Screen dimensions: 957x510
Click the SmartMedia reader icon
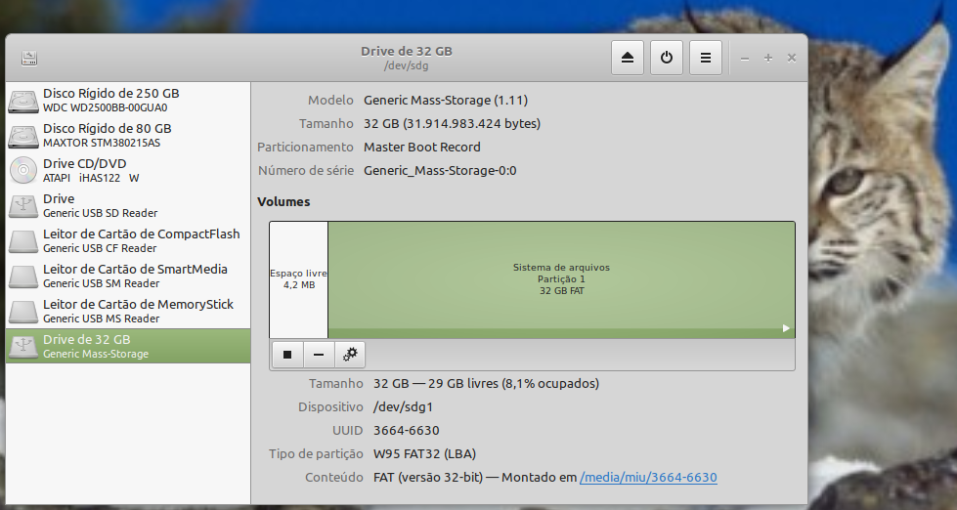click(23, 276)
